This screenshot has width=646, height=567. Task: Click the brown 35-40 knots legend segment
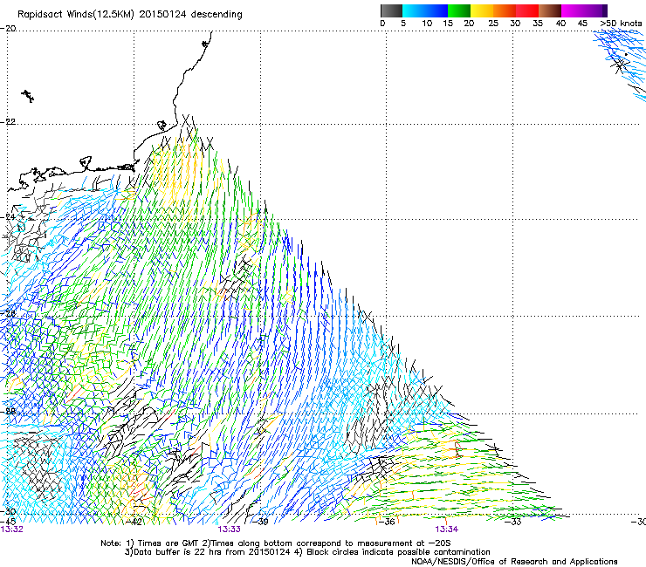(x=550, y=10)
